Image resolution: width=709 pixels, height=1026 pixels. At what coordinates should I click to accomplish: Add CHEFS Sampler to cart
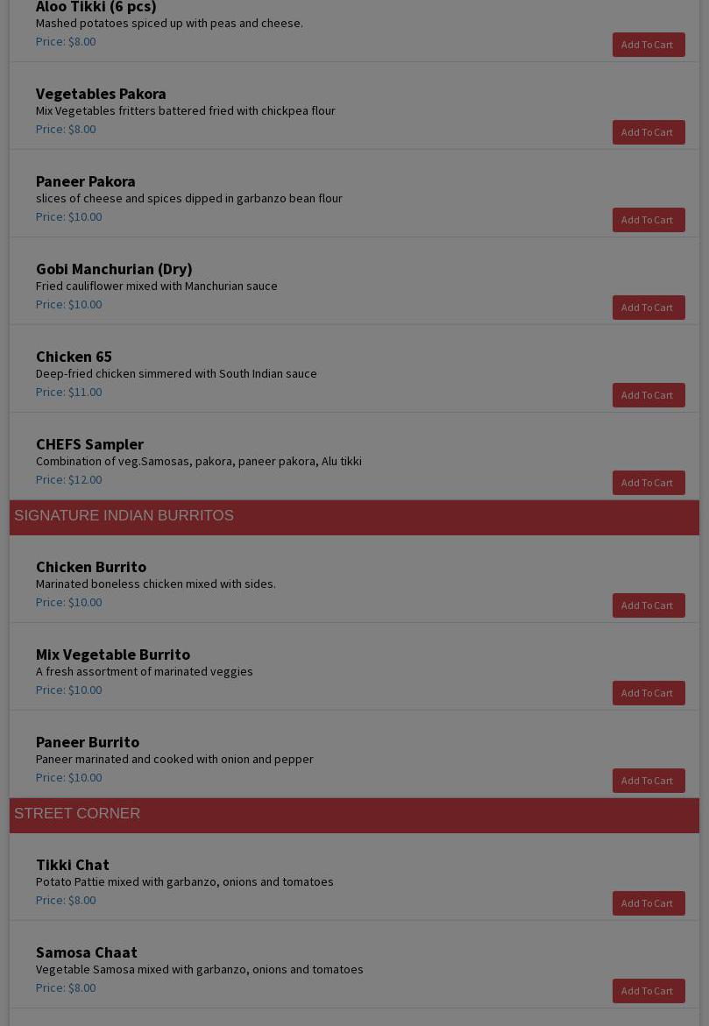pos(649,483)
